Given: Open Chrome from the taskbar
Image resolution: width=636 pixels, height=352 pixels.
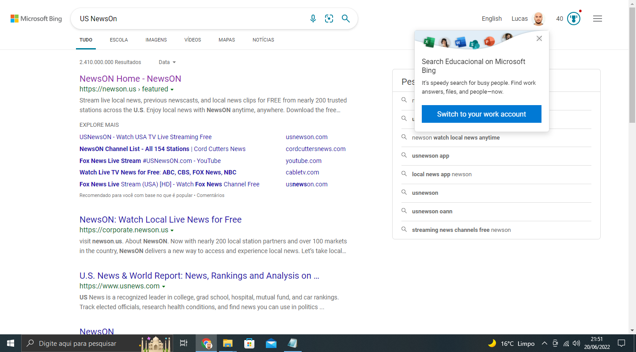Looking at the screenshot, I should tap(206, 343).
